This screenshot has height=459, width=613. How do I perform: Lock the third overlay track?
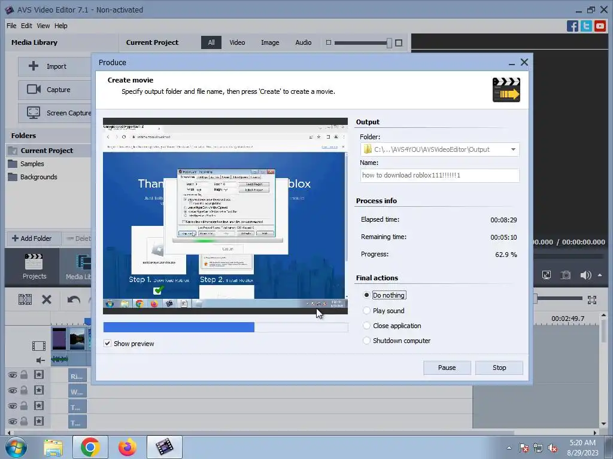[x=24, y=406]
